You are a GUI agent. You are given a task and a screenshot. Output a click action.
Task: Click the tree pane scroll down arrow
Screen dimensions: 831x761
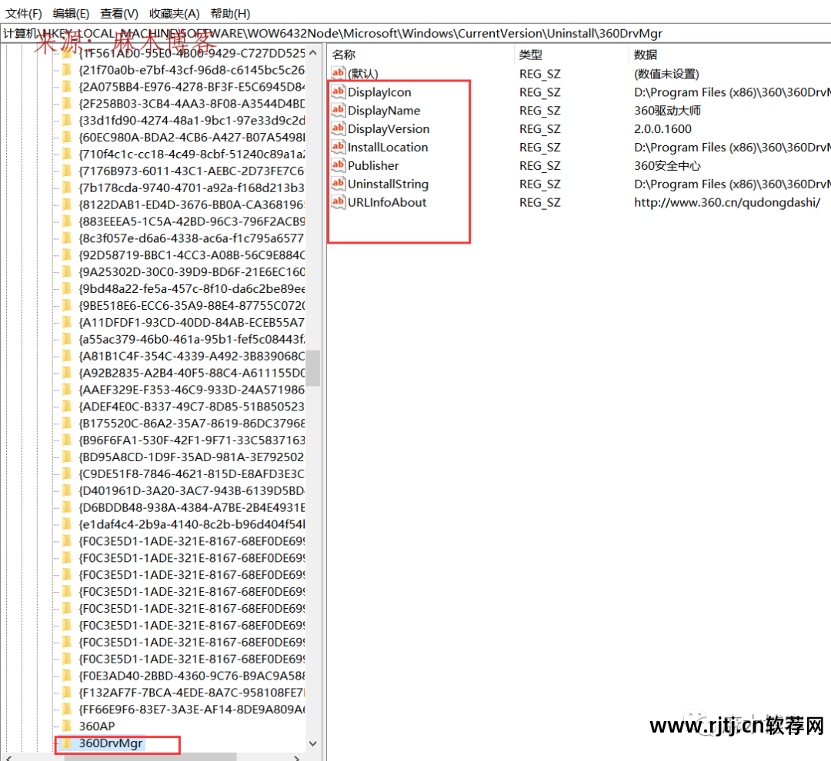point(312,743)
